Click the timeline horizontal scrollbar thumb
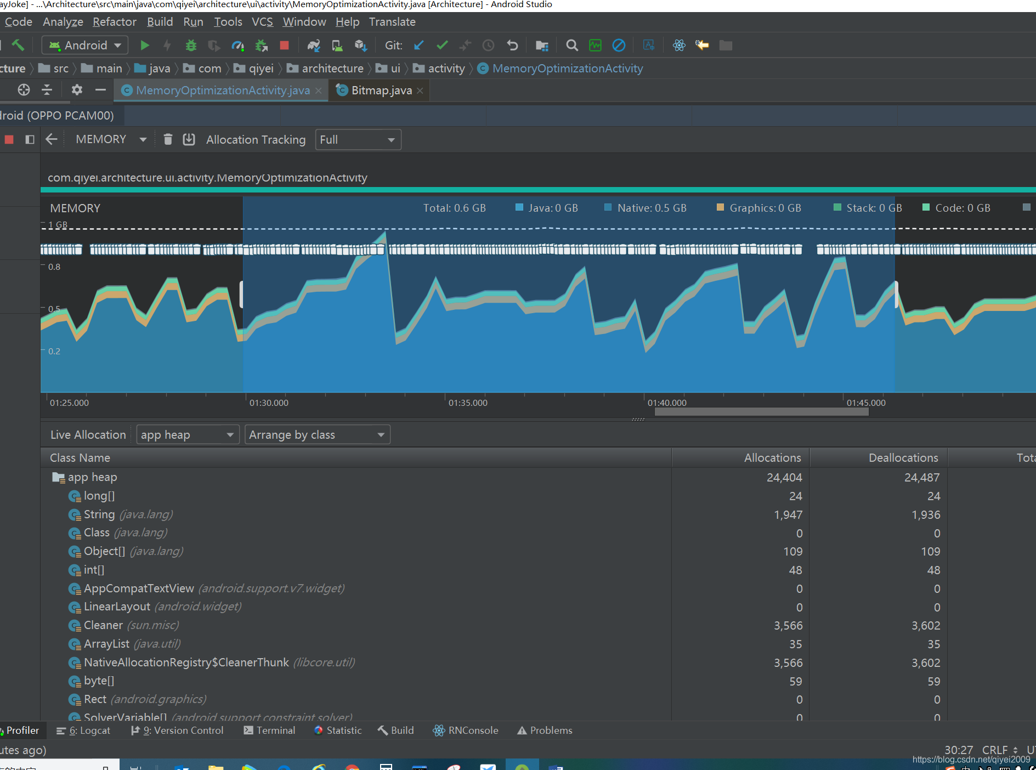Image resolution: width=1036 pixels, height=770 pixels. (762, 411)
